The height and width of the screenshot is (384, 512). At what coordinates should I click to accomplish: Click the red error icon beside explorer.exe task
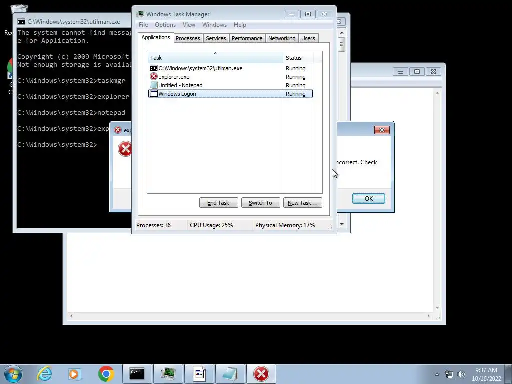click(x=154, y=76)
